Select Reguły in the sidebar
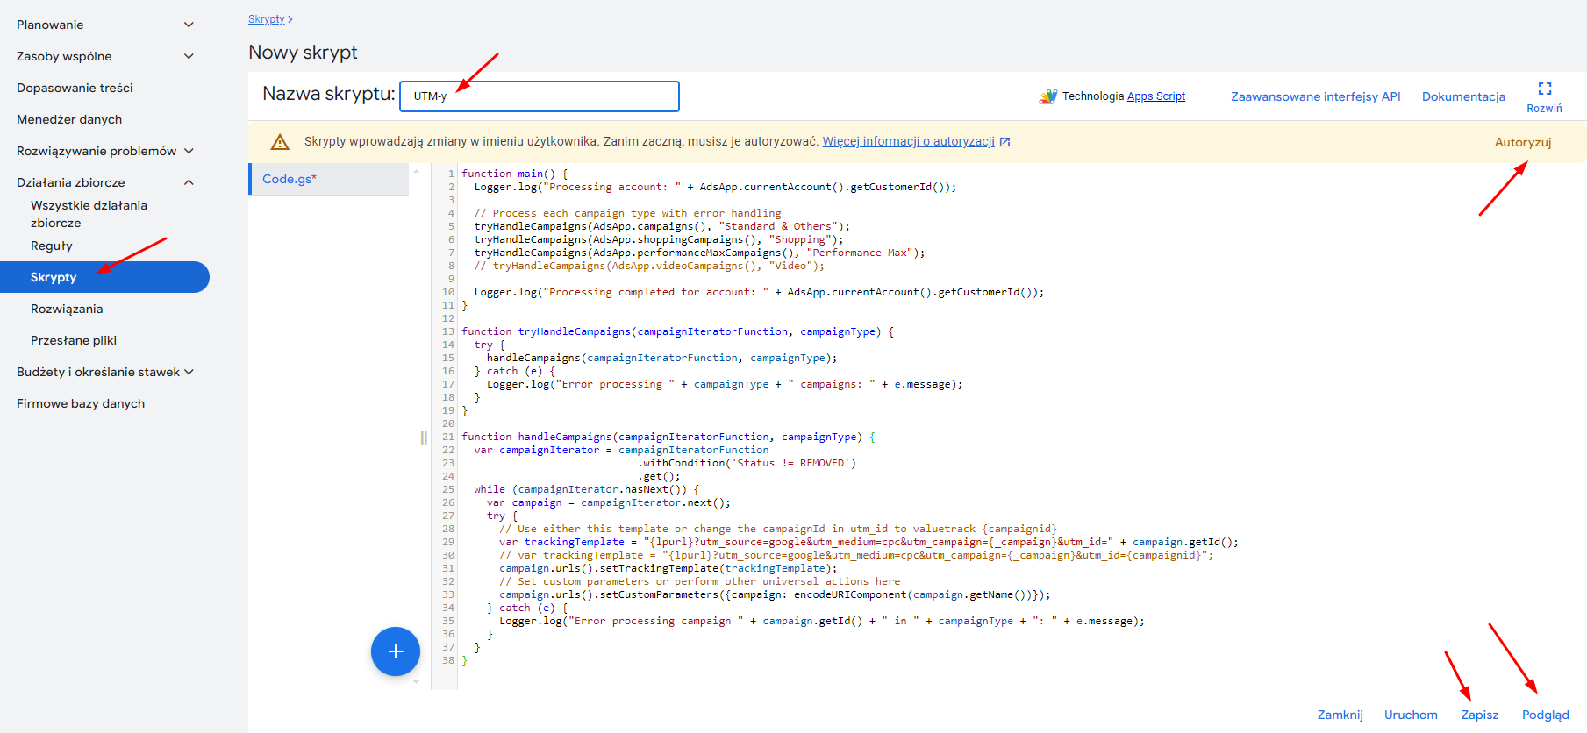Screen dimensions: 1587x733 (52, 246)
